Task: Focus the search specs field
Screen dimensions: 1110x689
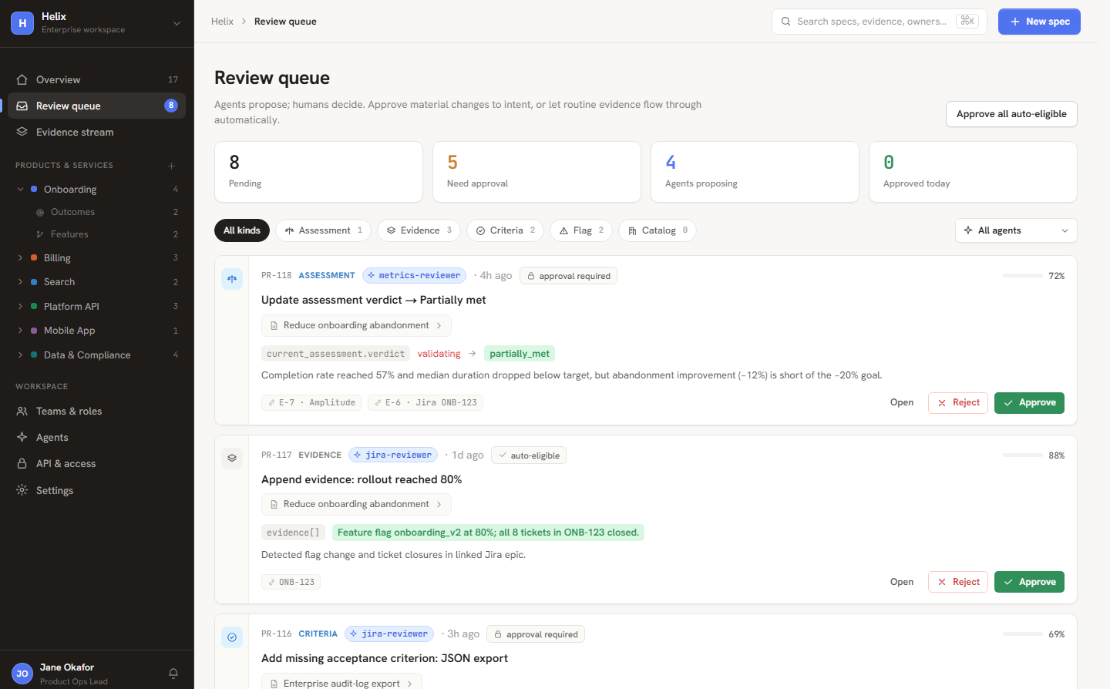Action: [x=880, y=22]
